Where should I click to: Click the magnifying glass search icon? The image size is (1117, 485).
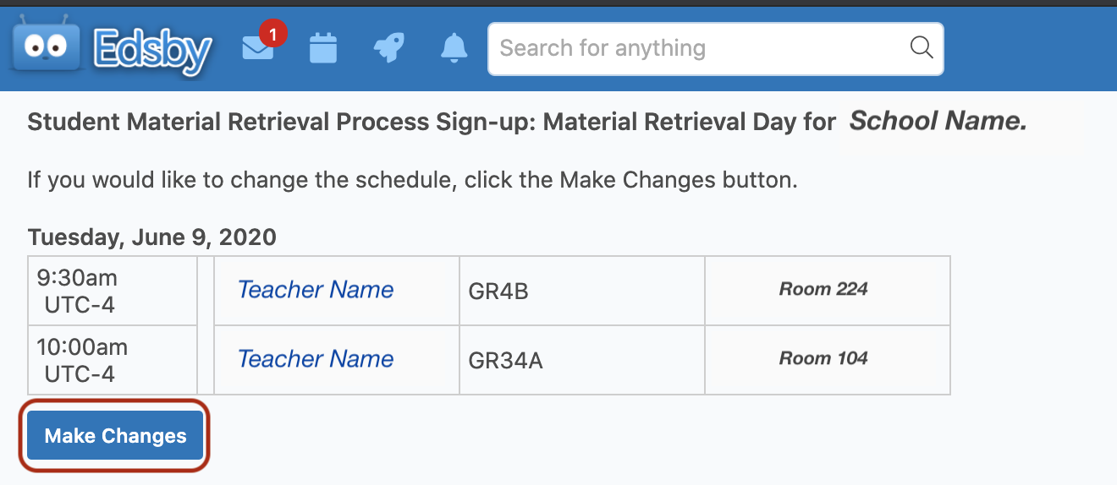pos(921,48)
